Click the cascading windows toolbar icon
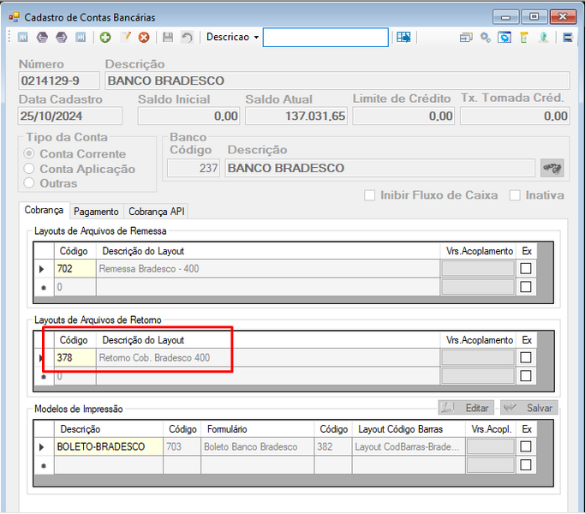The width and height of the screenshot is (585, 514). (x=466, y=38)
